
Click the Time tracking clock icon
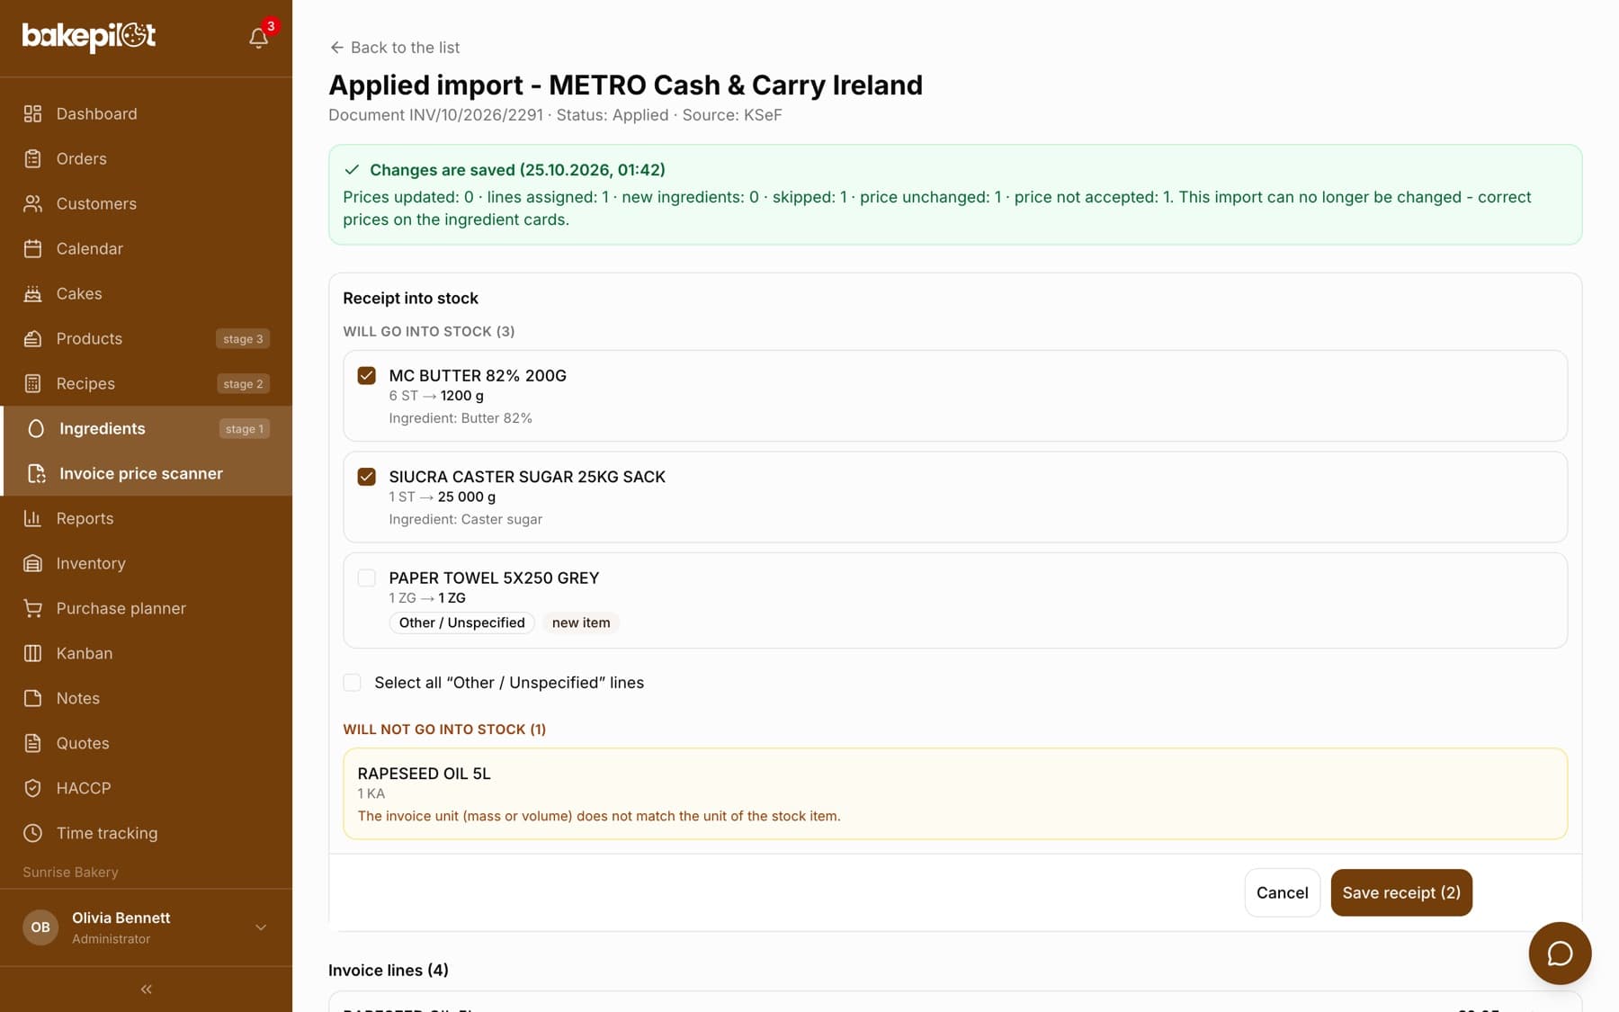pos(32,833)
